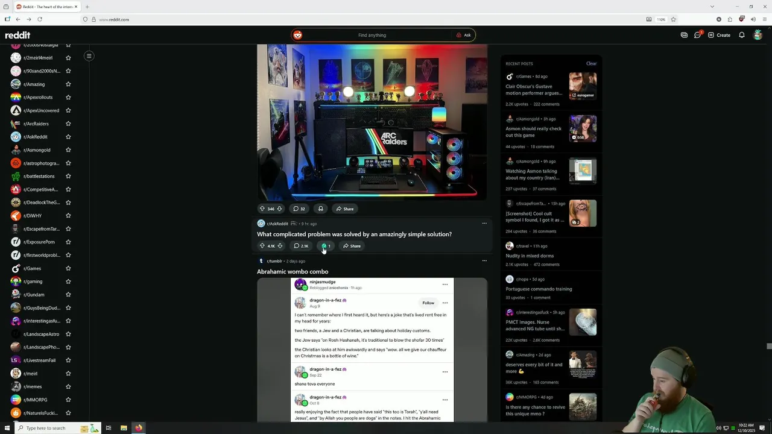Screen dimensions: 772x434
Task: Star the r/memes community
Action: [x=68, y=386]
